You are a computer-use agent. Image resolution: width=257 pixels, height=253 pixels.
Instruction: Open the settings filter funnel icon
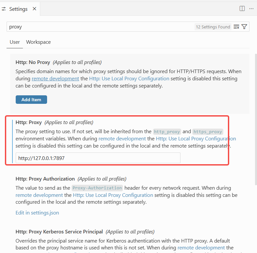244,27
